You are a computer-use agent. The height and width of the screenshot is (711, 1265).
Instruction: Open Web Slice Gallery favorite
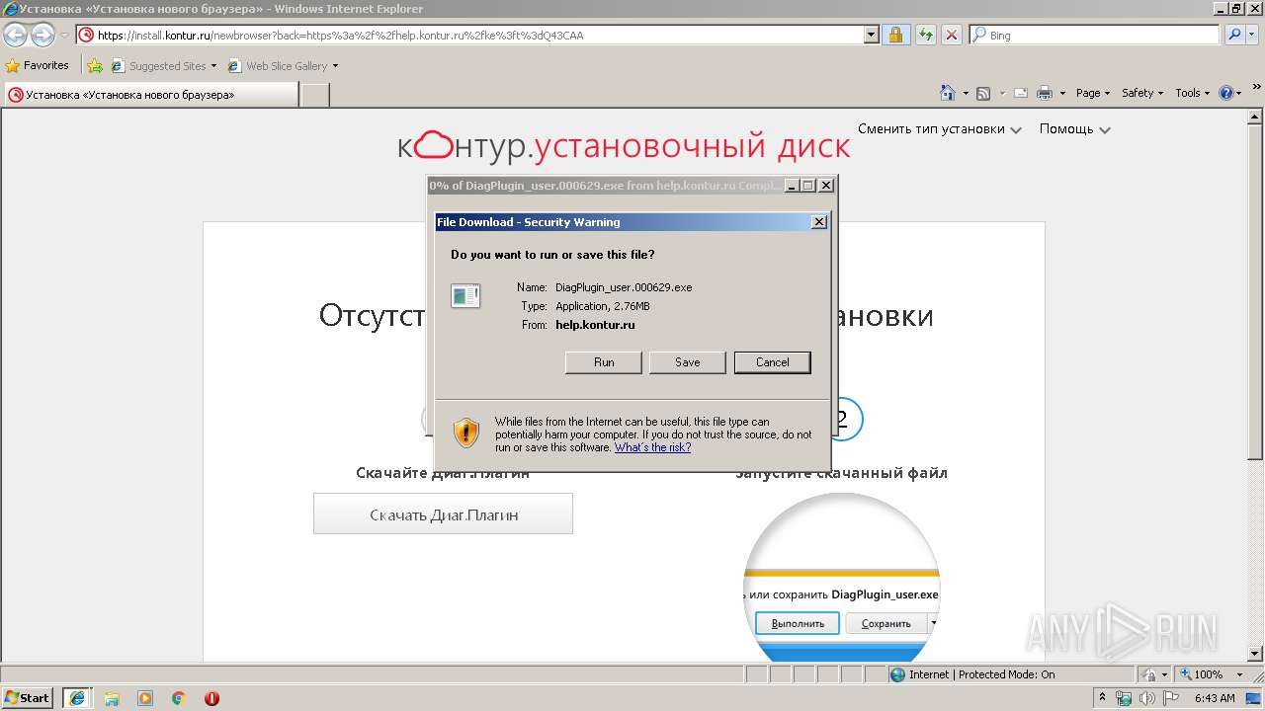click(283, 66)
